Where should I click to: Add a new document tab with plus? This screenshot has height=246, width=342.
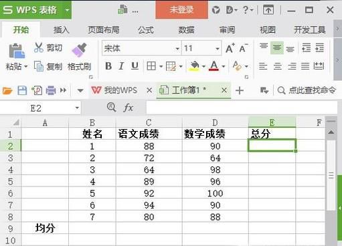[x=240, y=90]
